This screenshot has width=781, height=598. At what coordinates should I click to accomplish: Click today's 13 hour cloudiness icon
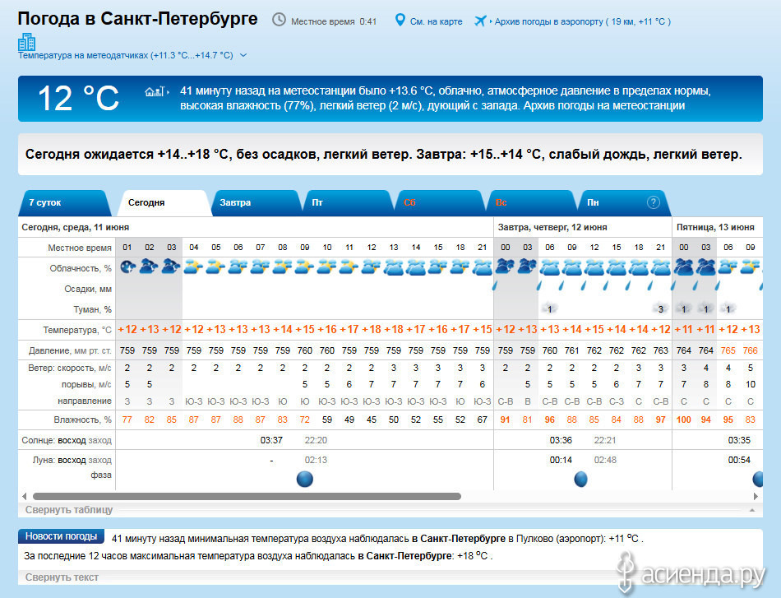[394, 267]
